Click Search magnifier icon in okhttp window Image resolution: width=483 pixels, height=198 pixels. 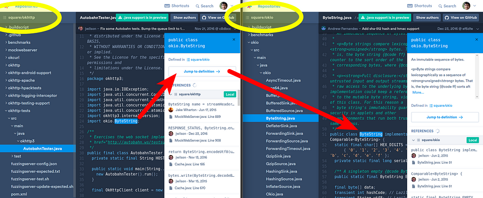pyautogui.click(x=198, y=6)
